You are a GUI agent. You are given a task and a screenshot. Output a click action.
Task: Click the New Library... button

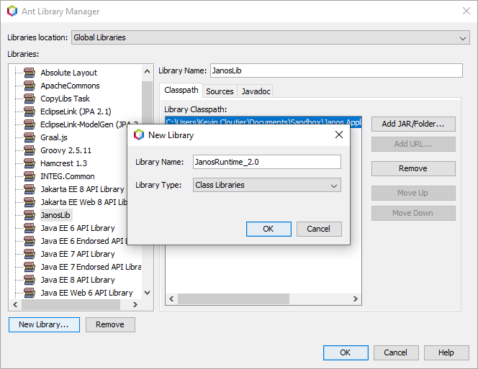pos(44,325)
